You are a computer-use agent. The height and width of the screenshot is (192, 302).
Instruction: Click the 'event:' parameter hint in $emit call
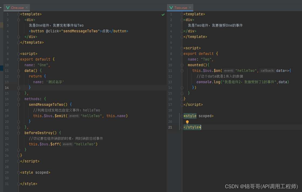74,116
